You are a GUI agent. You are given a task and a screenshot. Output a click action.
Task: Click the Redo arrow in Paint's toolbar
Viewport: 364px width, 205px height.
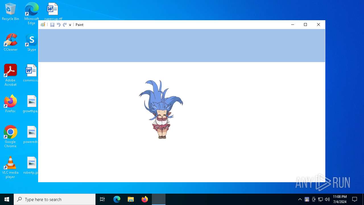(65, 25)
